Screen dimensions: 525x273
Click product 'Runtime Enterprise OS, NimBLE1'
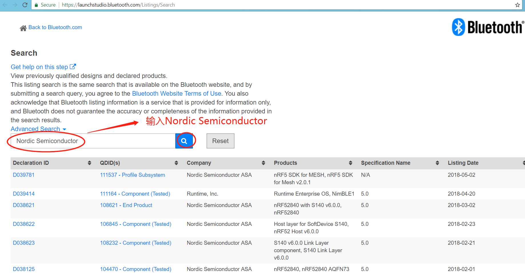[x=314, y=194]
